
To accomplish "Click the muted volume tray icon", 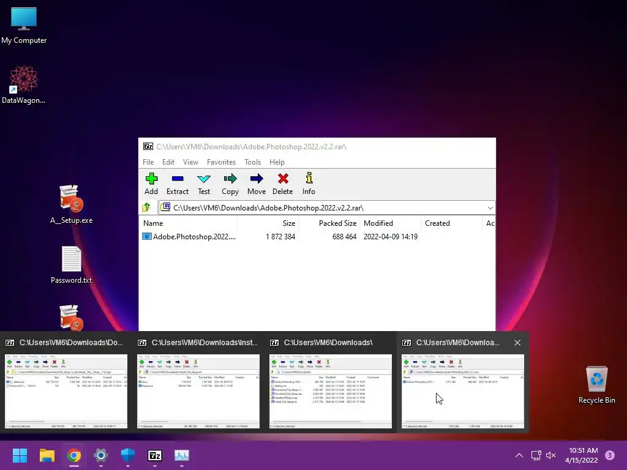I will pyautogui.click(x=550, y=455).
